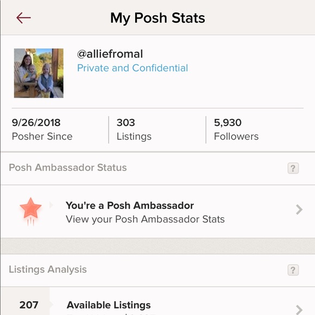Expand Available Listings via chevron
Screen dimensions: 315x315
(x=299, y=310)
